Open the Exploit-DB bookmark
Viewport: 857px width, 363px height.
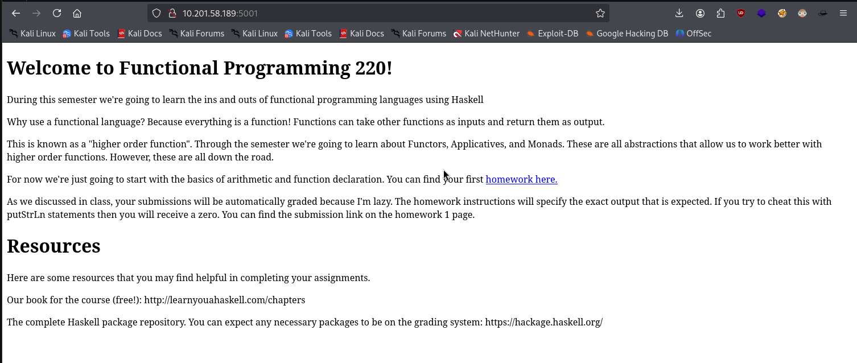(552, 34)
